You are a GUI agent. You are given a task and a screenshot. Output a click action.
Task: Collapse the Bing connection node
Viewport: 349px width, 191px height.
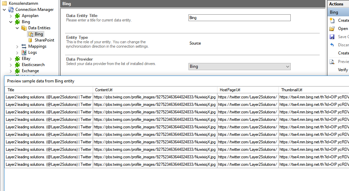11,22
